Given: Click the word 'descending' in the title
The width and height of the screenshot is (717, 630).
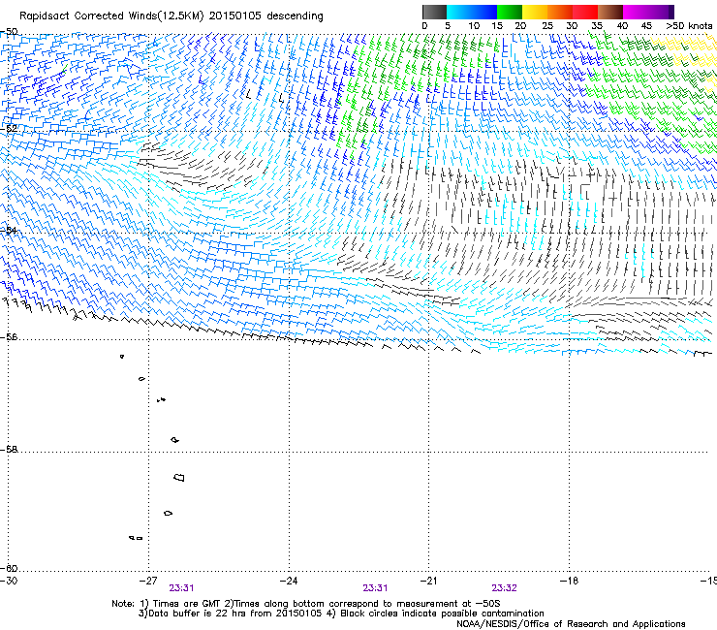Looking at the screenshot, I should click(x=295, y=16).
